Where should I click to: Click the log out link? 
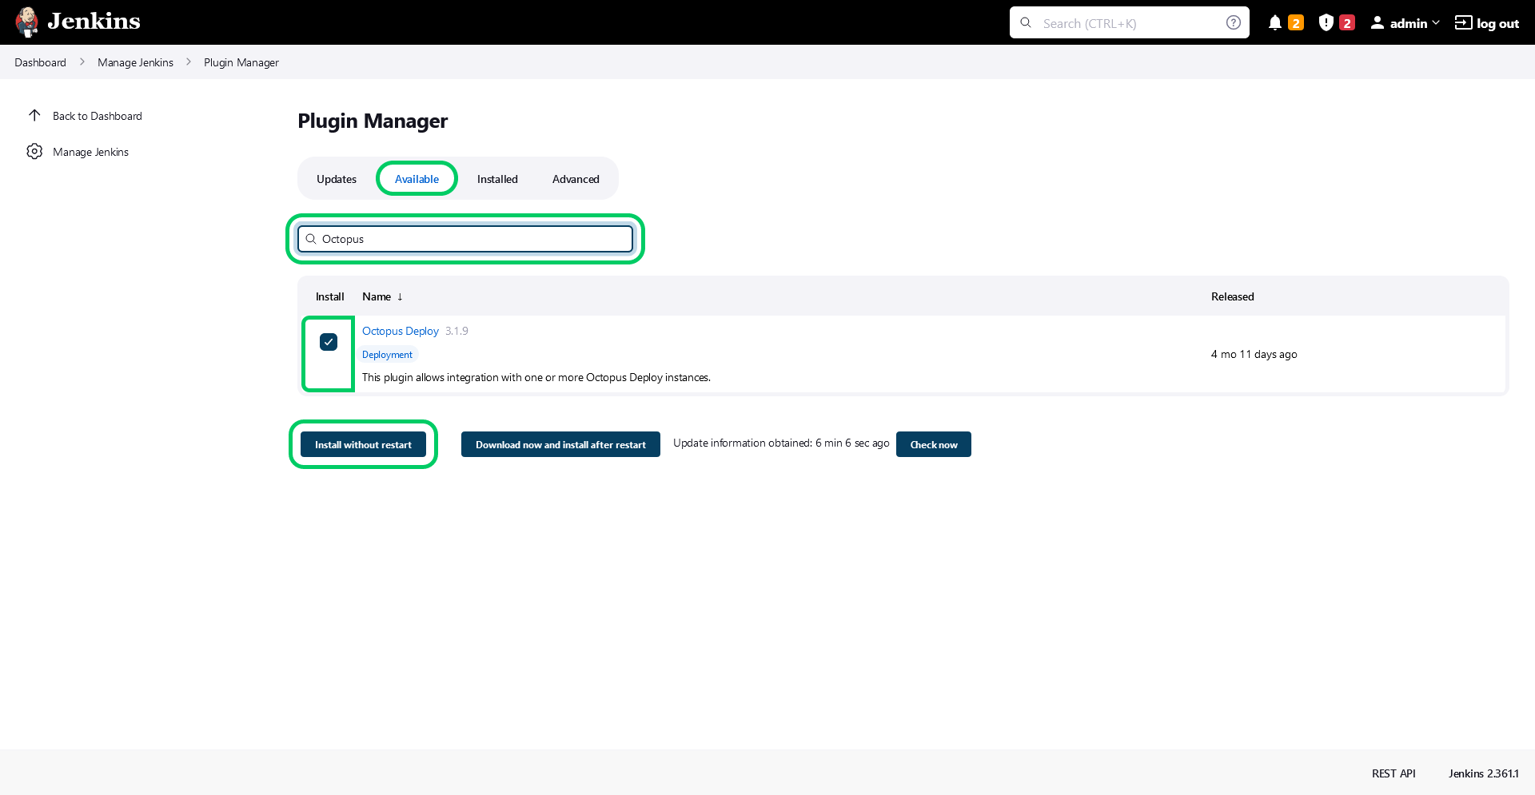[1497, 23]
